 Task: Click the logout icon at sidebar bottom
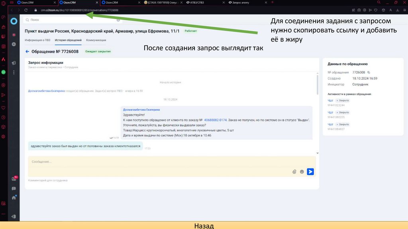[14, 217]
